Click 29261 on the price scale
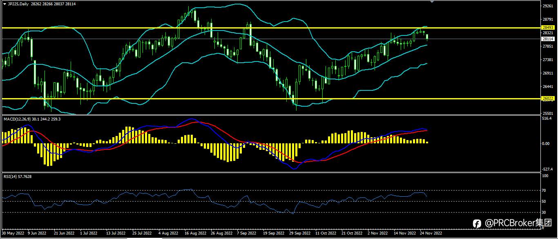 [548, 6]
